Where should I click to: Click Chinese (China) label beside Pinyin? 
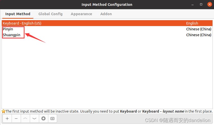point(199,29)
